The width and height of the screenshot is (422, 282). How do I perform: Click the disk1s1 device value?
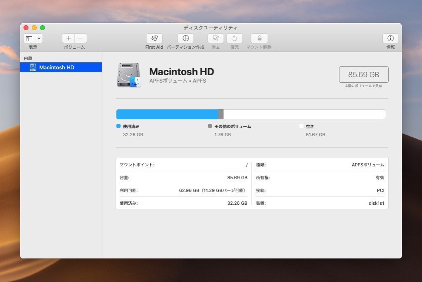(376, 203)
